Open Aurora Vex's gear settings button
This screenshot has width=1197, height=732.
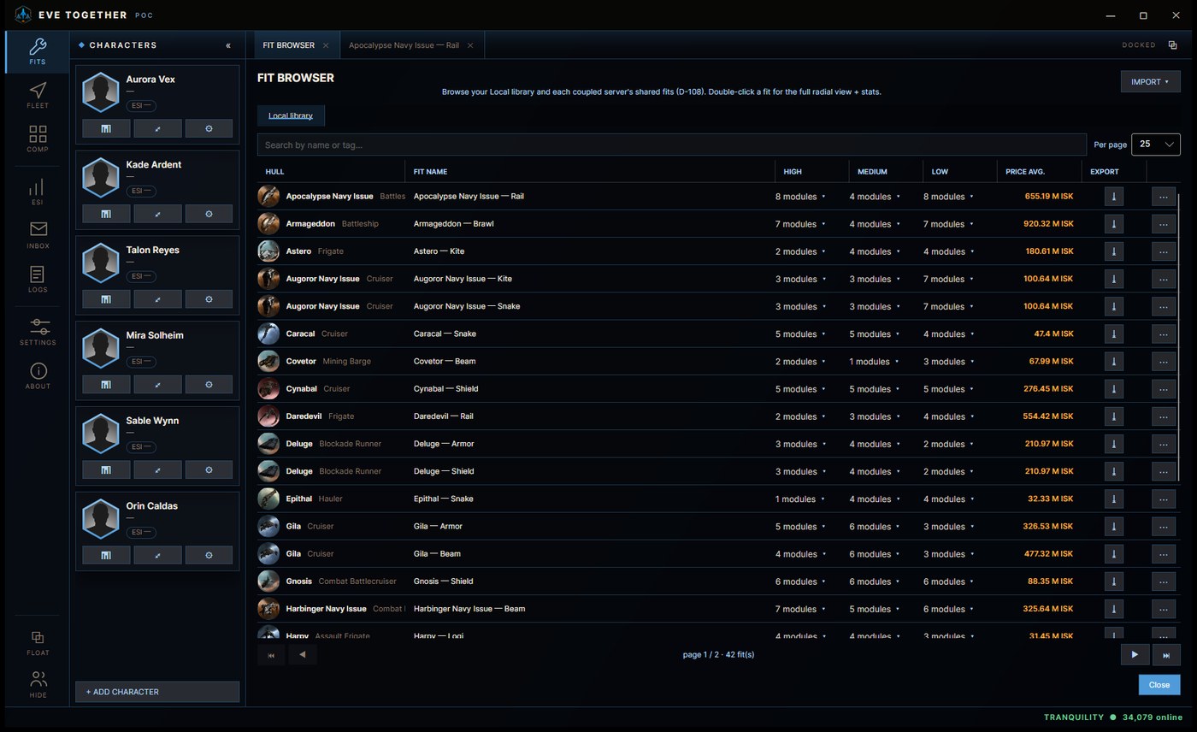(209, 128)
